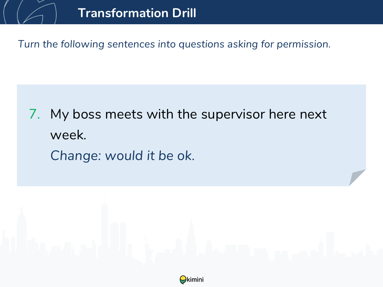Click the phrase "would it be ok."
383x287 pixels.
[x=150, y=156]
